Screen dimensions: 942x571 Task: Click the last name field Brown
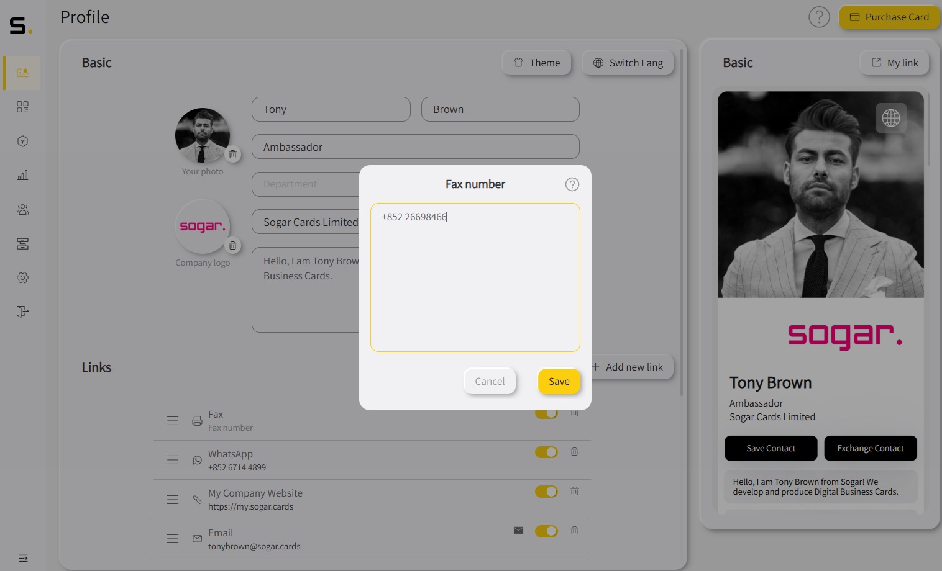tap(500, 109)
